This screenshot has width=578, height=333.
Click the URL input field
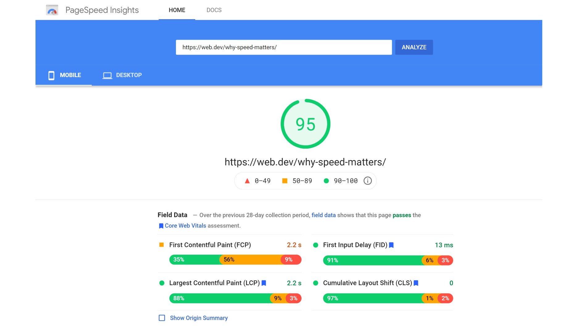[284, 47]
